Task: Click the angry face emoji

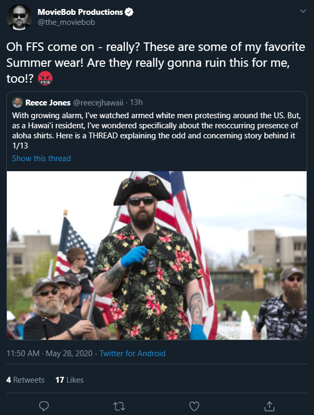Action: (x=45, y=78)
